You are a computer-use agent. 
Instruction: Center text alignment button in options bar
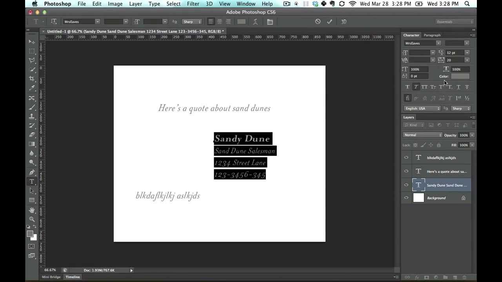[x=220, y=22]
